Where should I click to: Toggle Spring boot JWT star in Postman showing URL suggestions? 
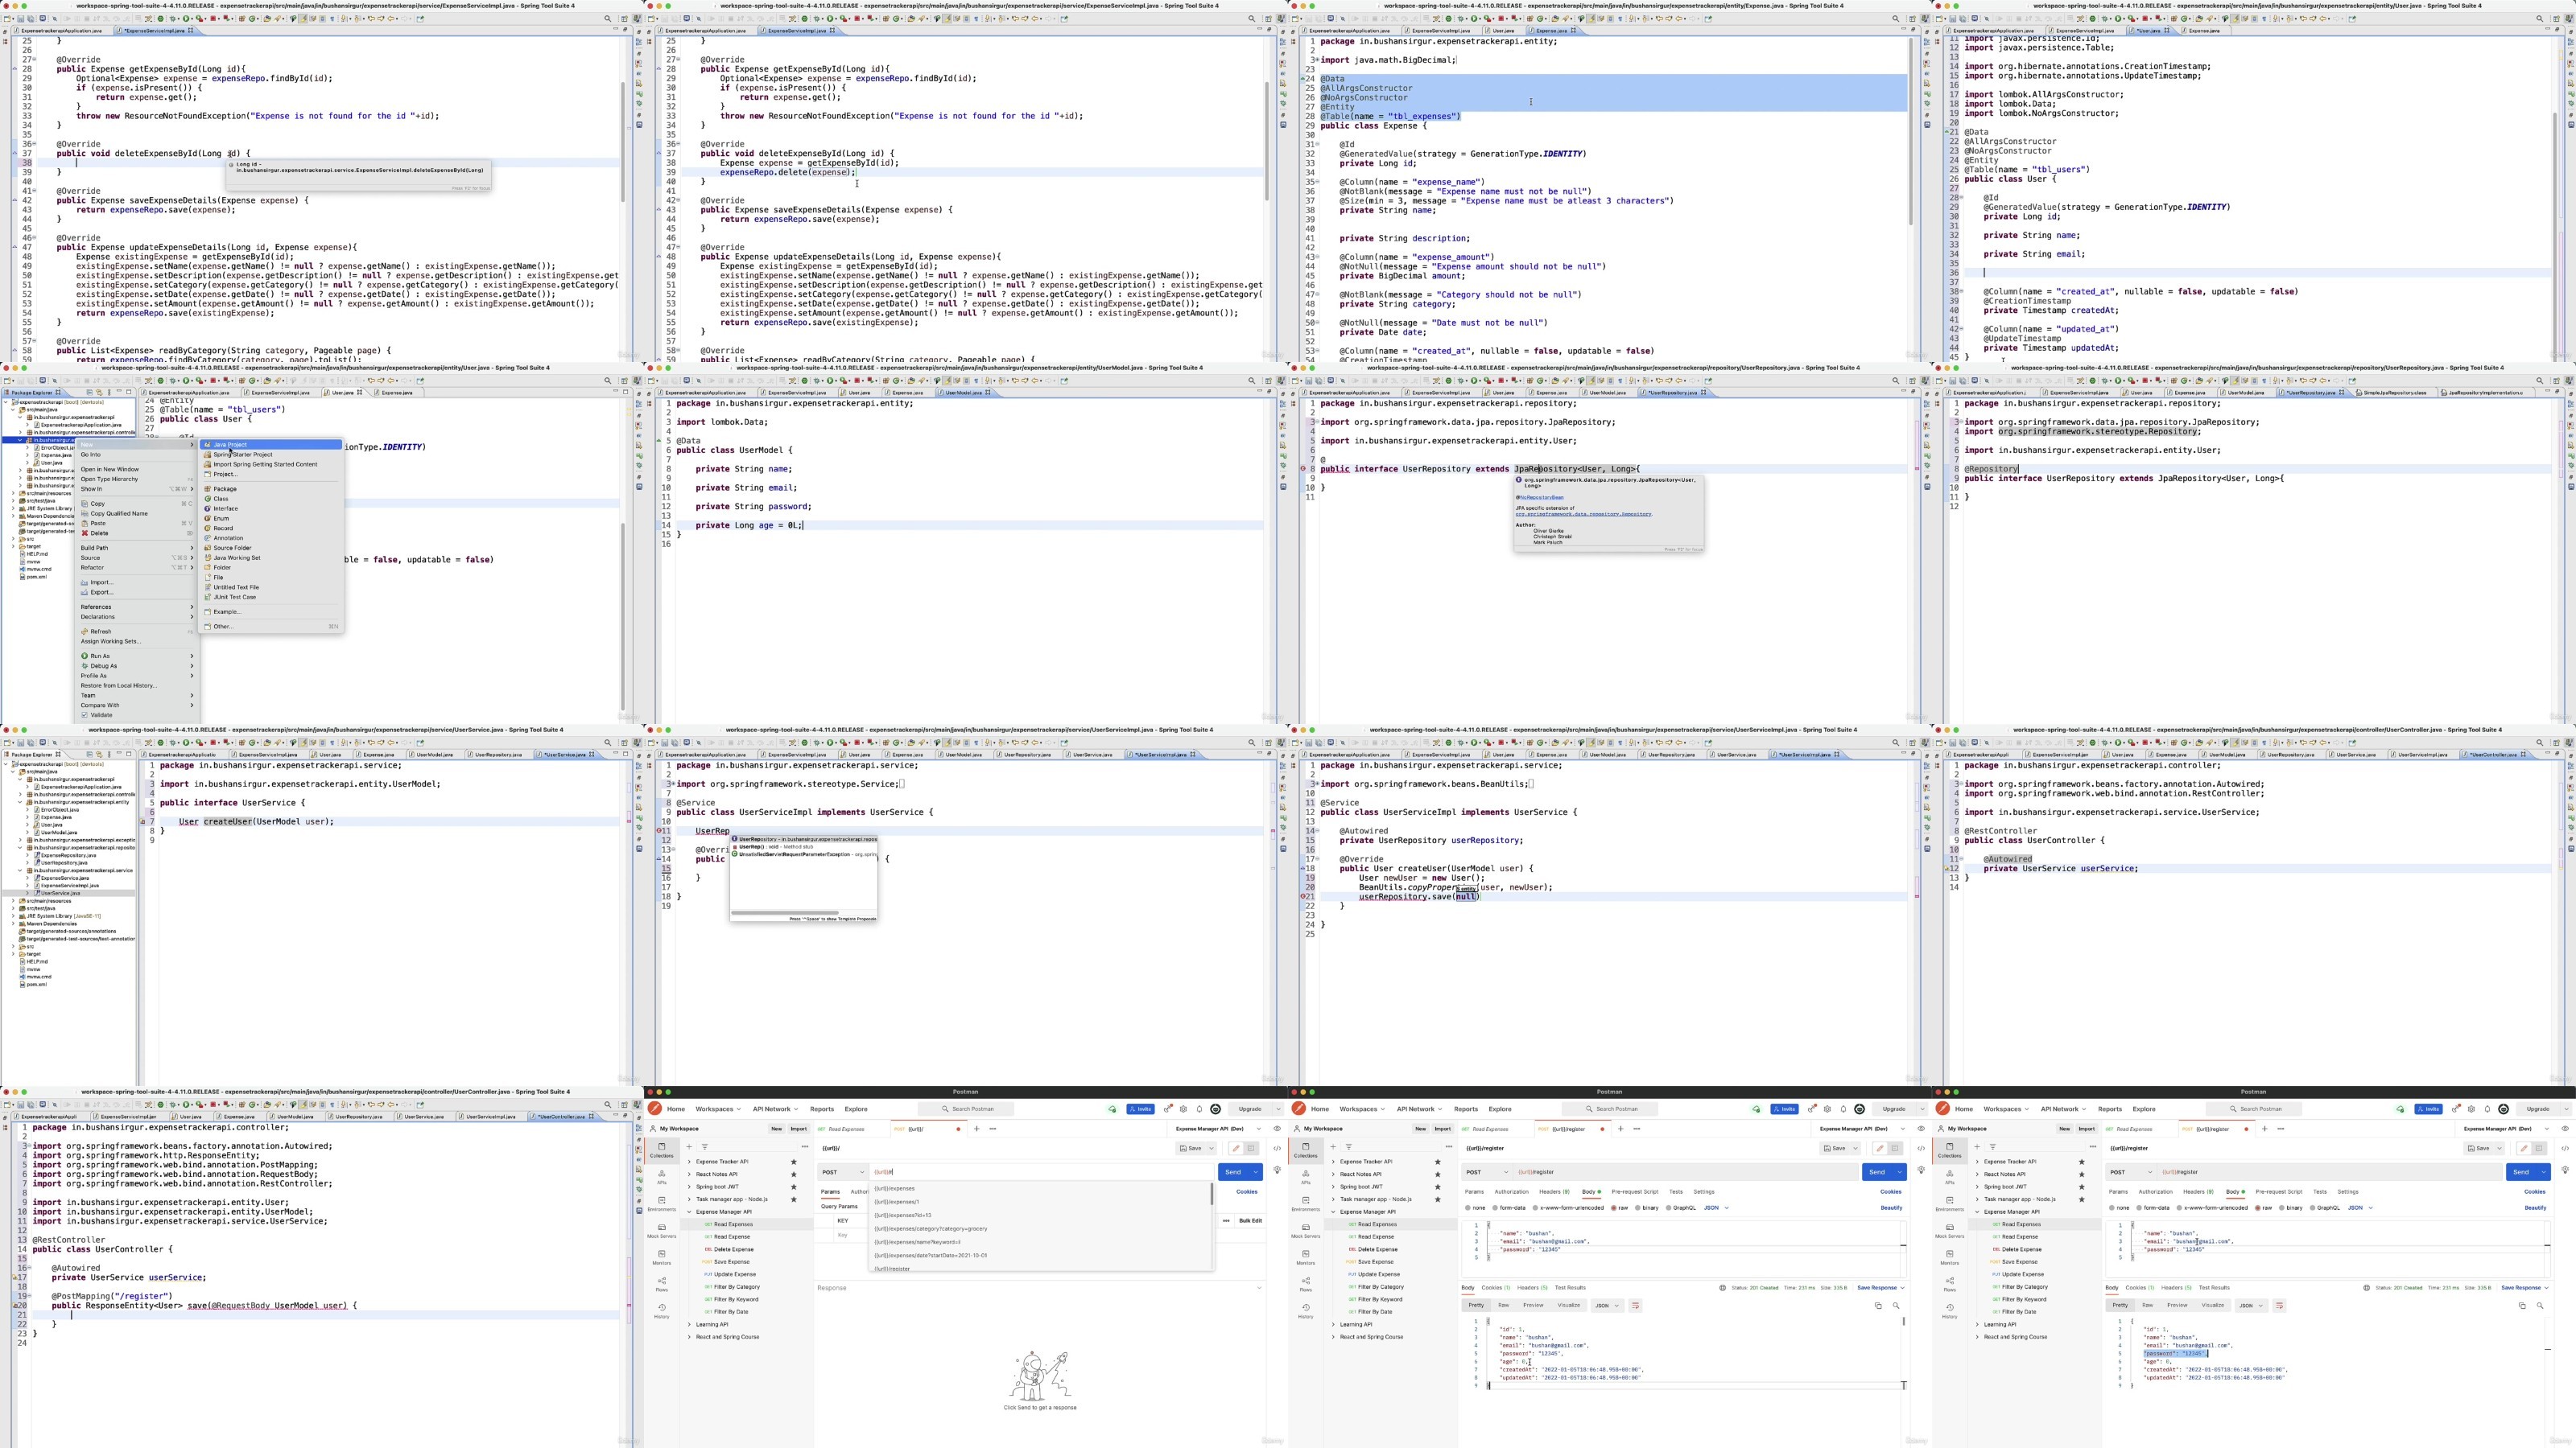[794, 1187]
